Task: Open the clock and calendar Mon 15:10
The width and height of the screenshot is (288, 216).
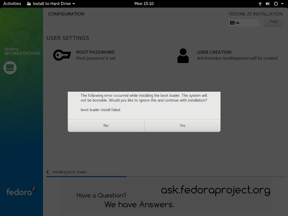Action: 144,4
